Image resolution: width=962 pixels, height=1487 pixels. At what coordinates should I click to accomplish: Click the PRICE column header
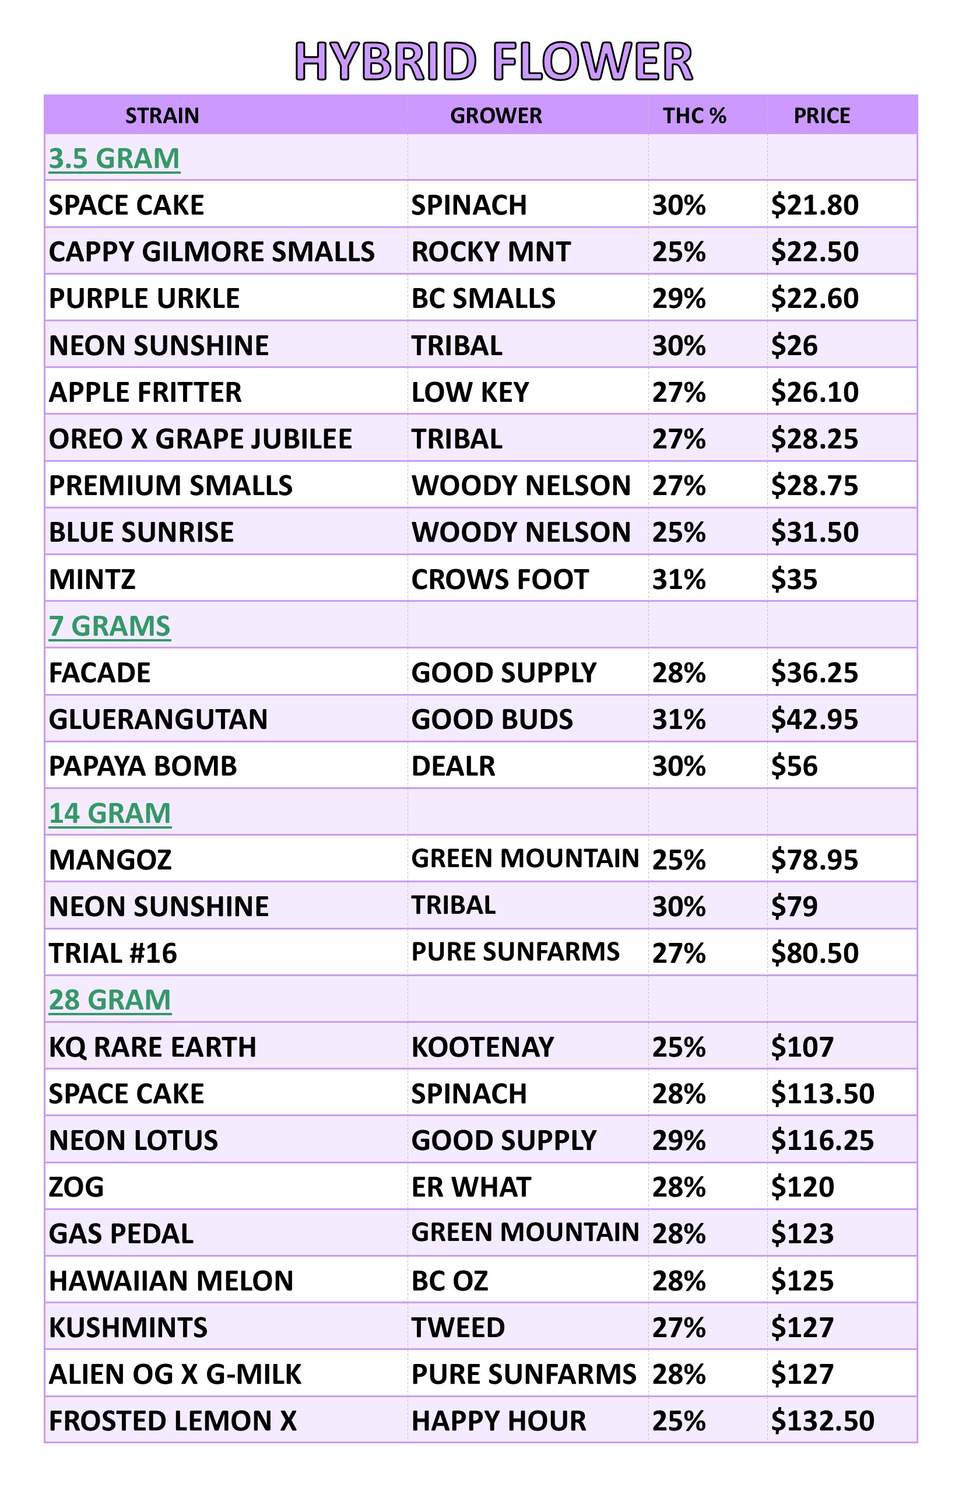pos(822,115)
